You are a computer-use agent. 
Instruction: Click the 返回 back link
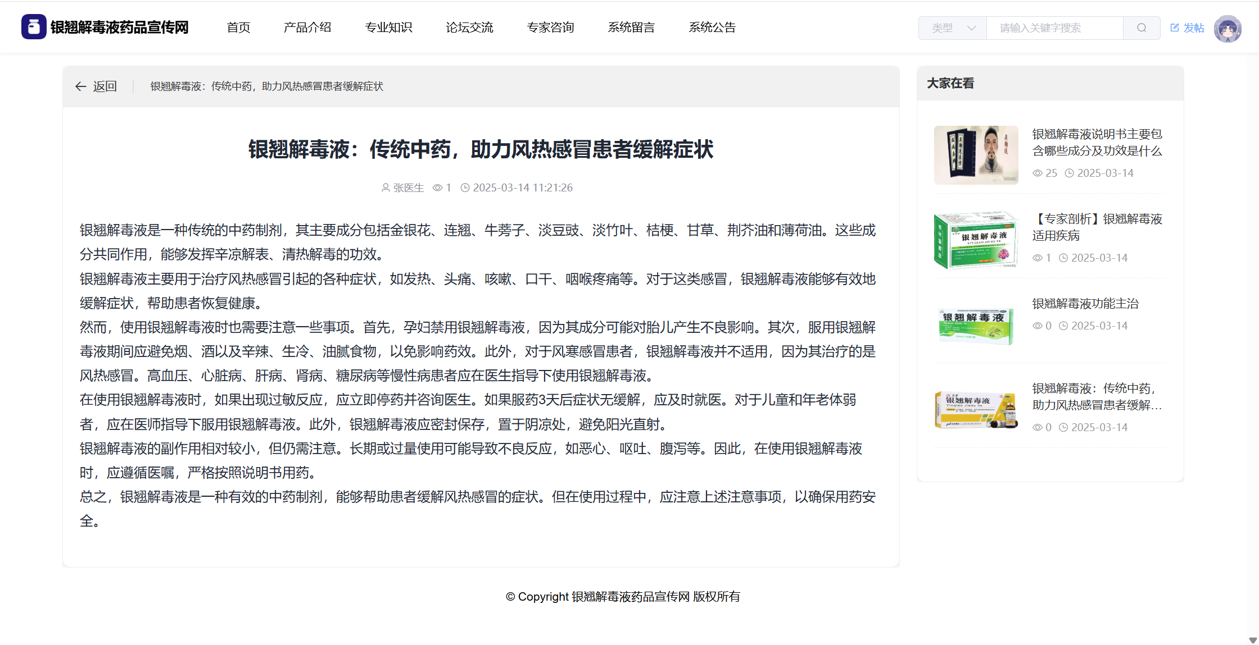tap(105, 86)
